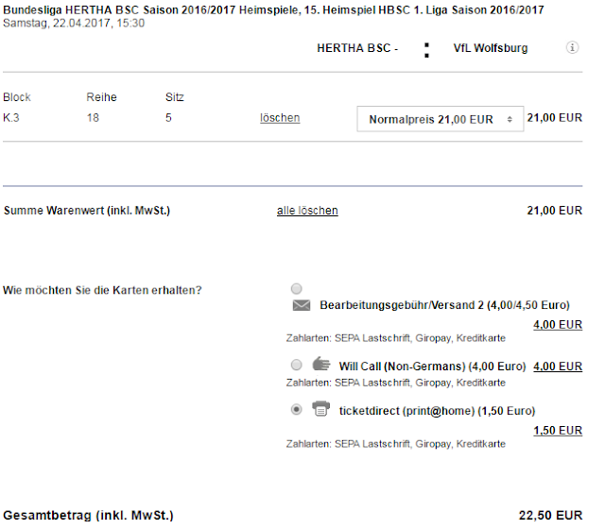Click the Reihe value 18
The image size is (605, 529).
(93, 117)
